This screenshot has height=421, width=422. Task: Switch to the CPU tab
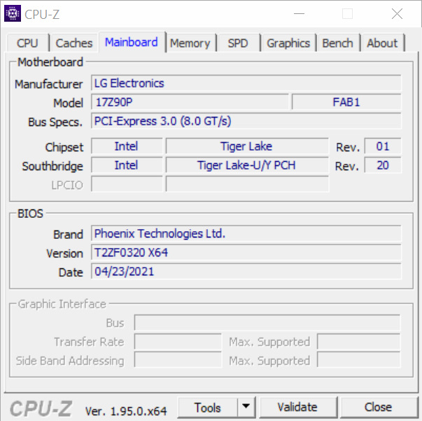27,43
